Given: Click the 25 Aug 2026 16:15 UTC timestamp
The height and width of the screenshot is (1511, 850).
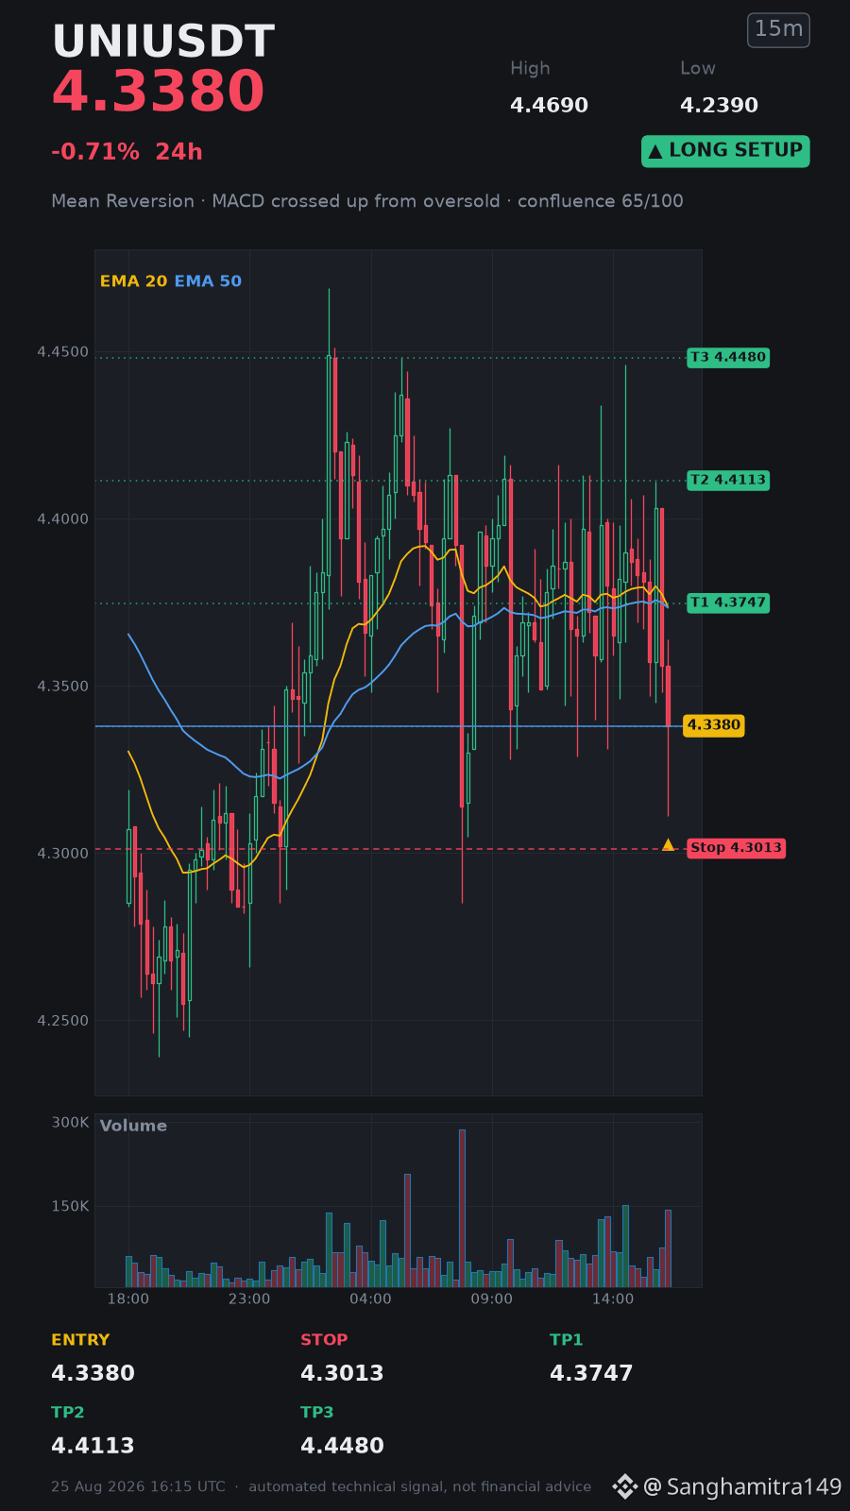Looking at the screenshot, I should click(x=138, y=1486).
